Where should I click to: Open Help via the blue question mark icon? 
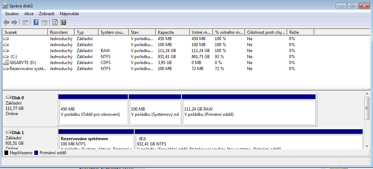pos(36,23)
